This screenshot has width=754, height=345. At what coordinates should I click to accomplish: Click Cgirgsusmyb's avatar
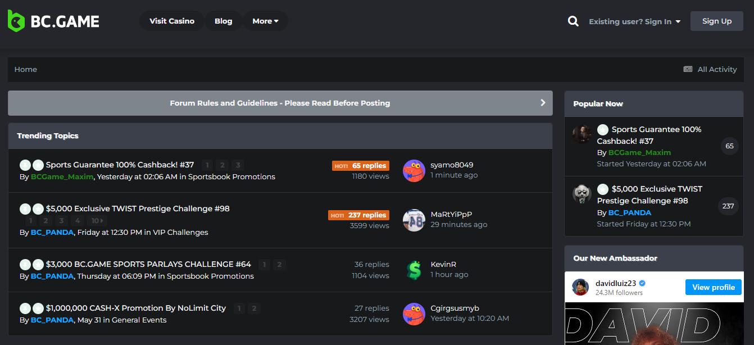point(414,314)
